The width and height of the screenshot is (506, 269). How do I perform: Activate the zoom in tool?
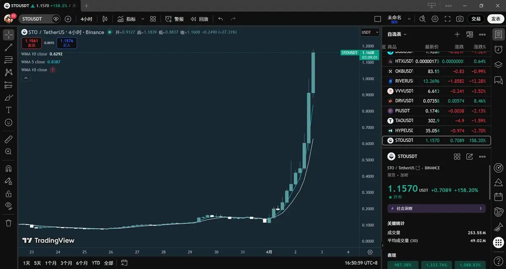[8, 151]
